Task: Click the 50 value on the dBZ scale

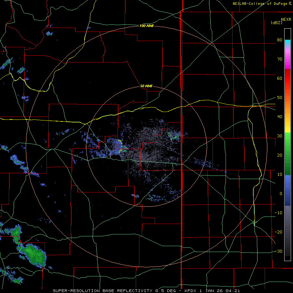Action: click(280, 98)
